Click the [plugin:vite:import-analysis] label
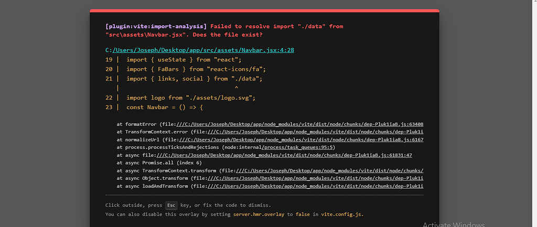This screenshot has width=537, height=227. click(x=156, y=26)
